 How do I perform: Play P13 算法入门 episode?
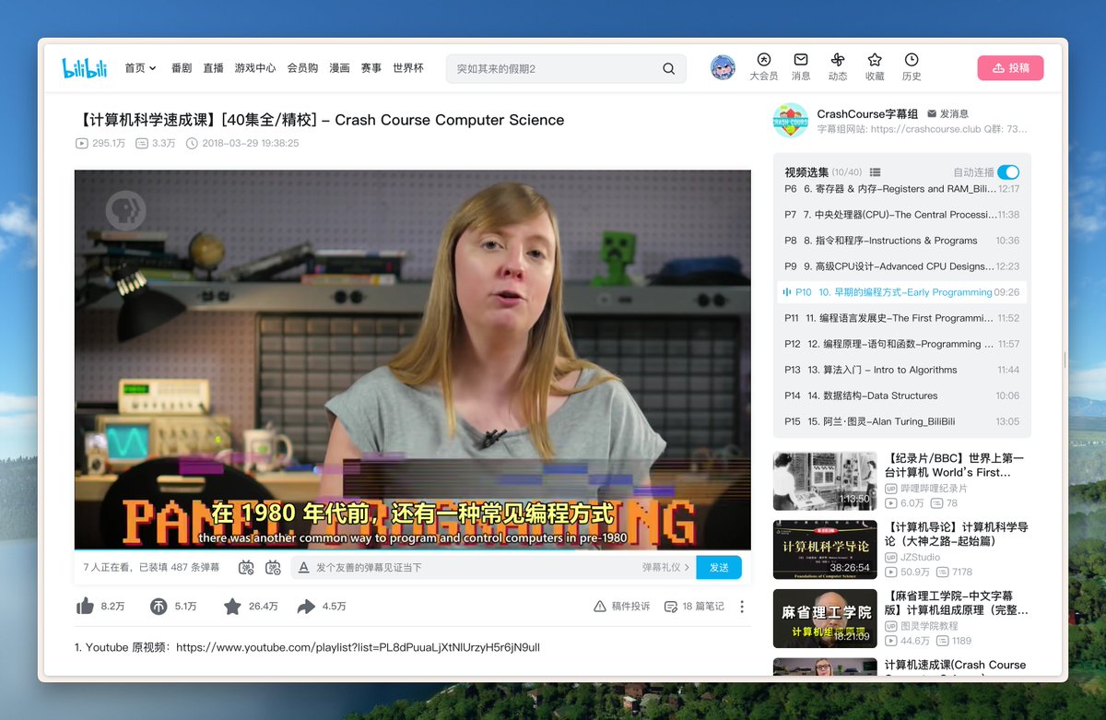(x=901, y=370)
